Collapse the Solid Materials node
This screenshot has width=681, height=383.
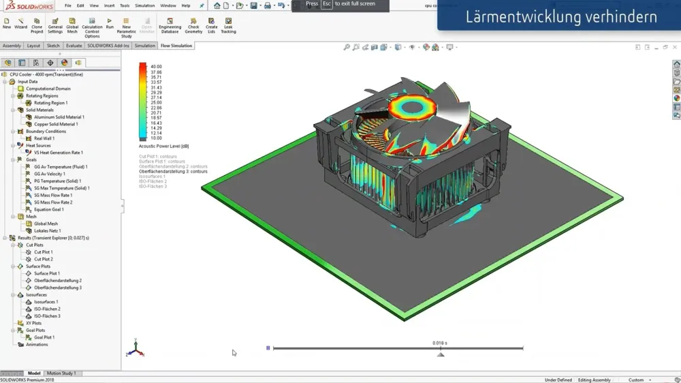(x=13, y=110)
